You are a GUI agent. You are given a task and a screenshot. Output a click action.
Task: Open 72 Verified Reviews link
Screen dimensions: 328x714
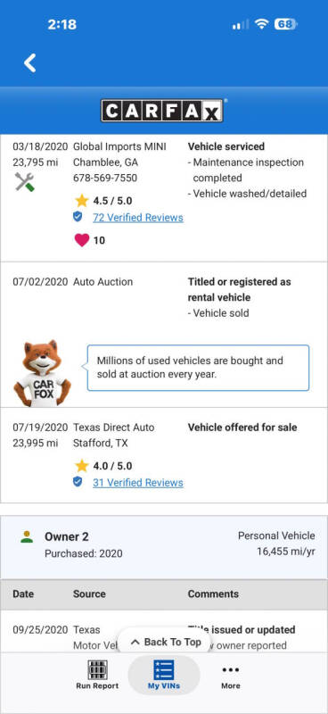(x=138, y=218)
